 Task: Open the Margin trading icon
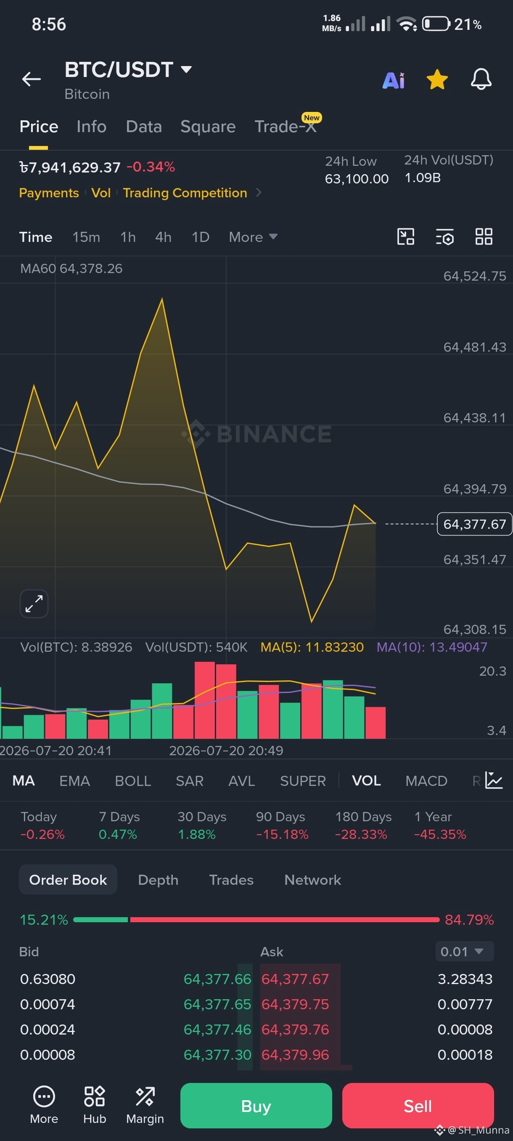145,1106
